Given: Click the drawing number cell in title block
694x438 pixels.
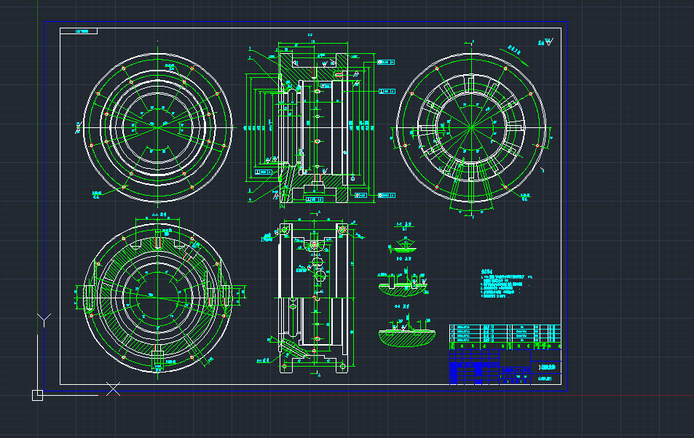Looking at the screenshot, I should point(546,378).
